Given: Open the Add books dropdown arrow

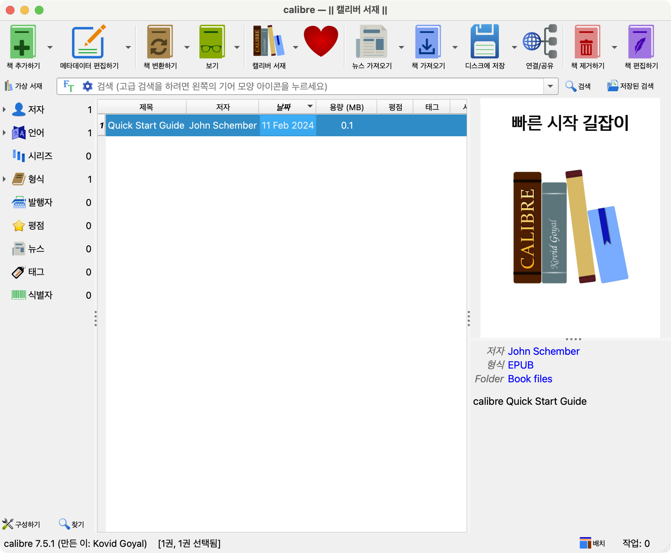Looking at the screenshot, I should click(x=50, y=47).
